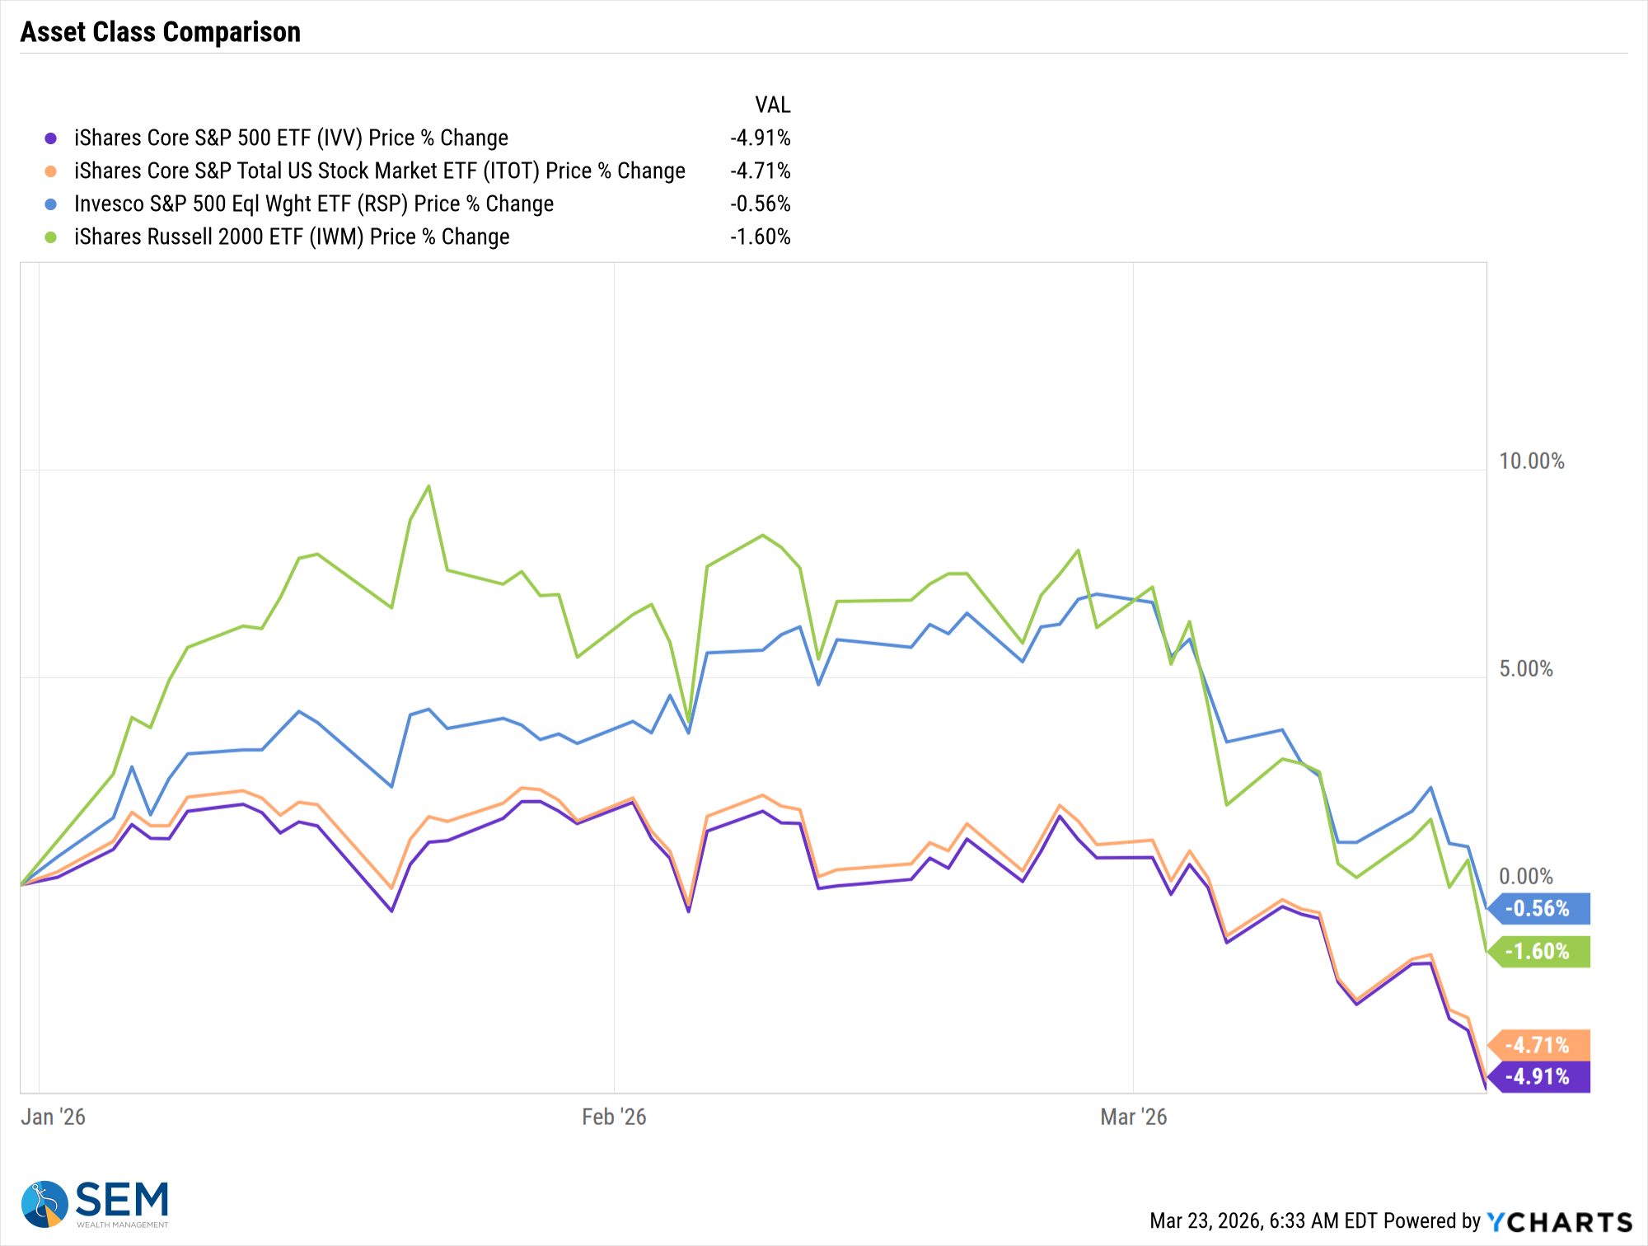This screenshot has height=1246, width=1648.
Task: Click the Feb '26 axis label
Action: tap(614, 1117)
